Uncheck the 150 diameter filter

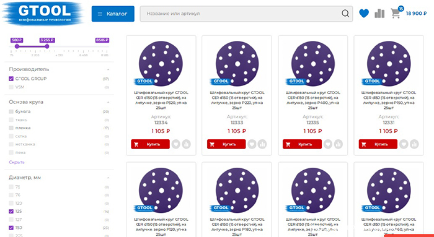11,228
